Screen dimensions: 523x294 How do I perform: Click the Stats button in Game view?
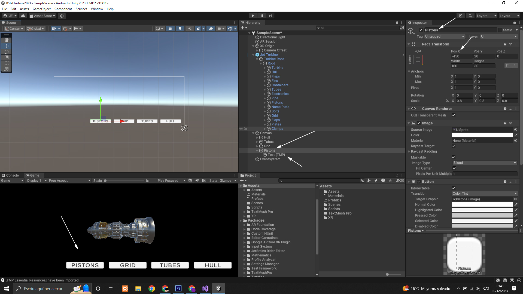(x=213, y=180)
